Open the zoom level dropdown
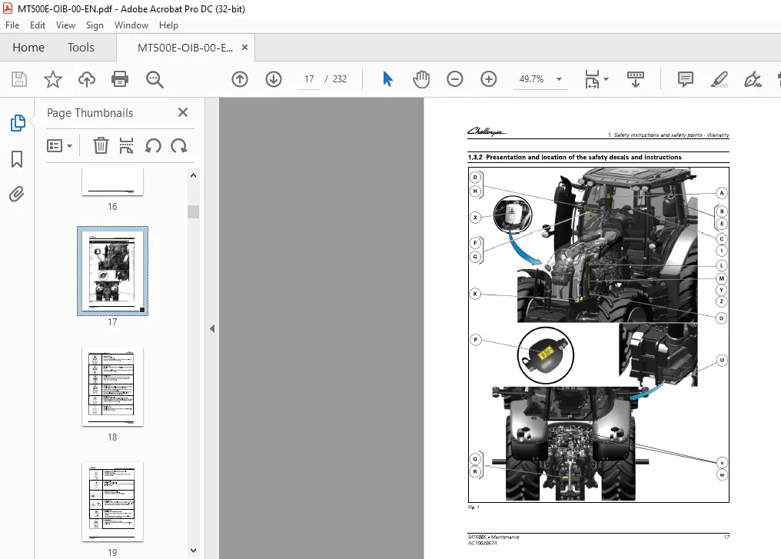Image resolution: width=781 pixels, height=559 pixels. (x=560, y=79)
